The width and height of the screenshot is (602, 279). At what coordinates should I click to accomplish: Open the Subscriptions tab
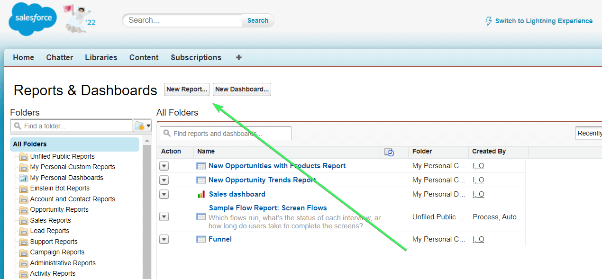pos(196,57)
